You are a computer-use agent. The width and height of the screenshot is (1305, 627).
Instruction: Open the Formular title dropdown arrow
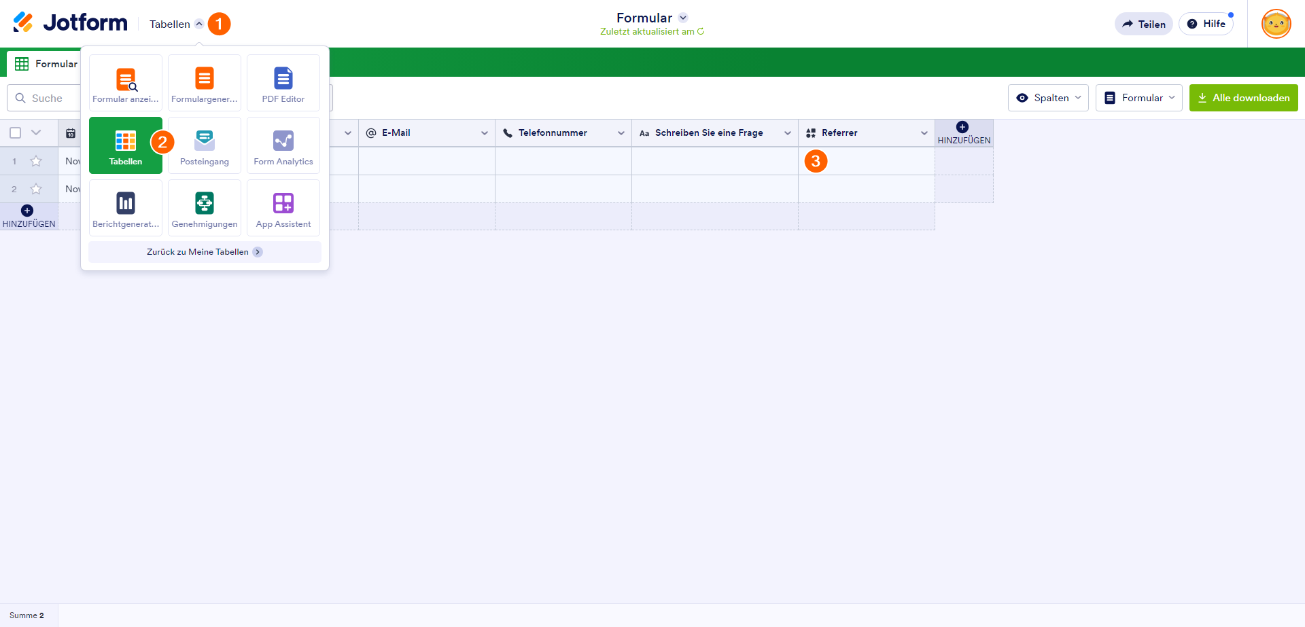point(683,18)
